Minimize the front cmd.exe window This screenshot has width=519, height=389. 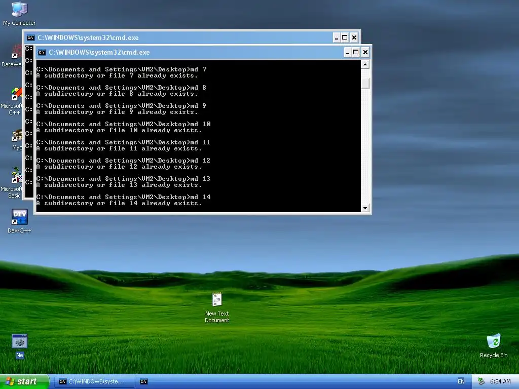tap(348, 52)
